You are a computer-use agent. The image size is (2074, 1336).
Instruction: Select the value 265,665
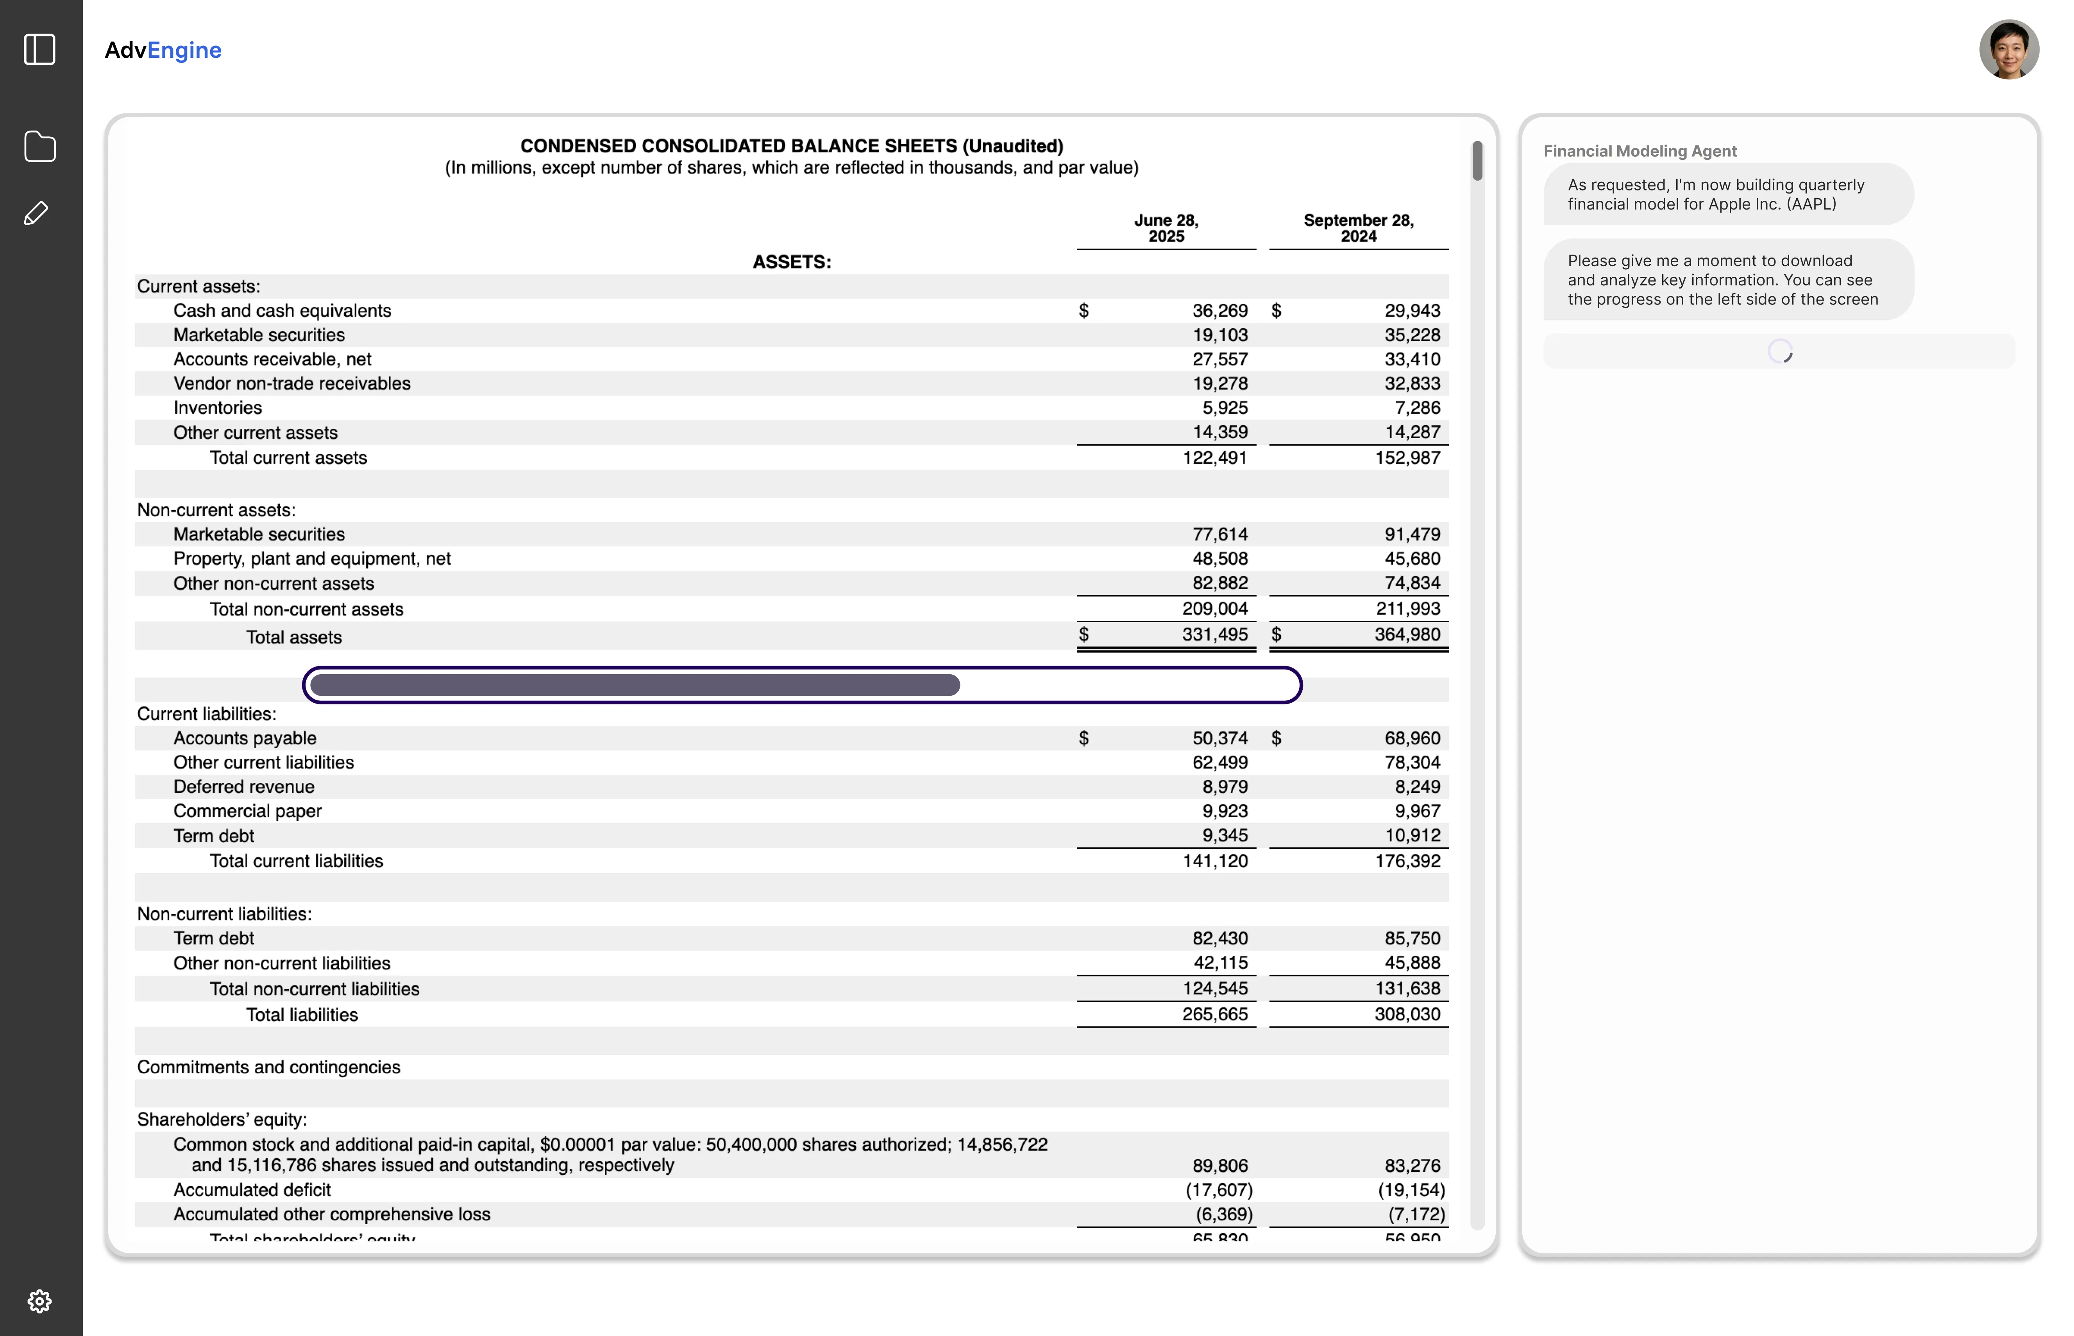point(1215,1015)
